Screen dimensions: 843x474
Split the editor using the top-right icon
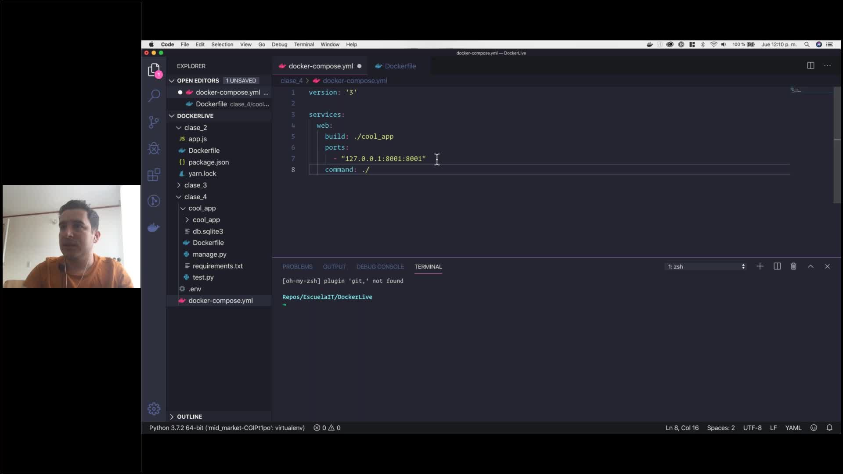[810, 65]
